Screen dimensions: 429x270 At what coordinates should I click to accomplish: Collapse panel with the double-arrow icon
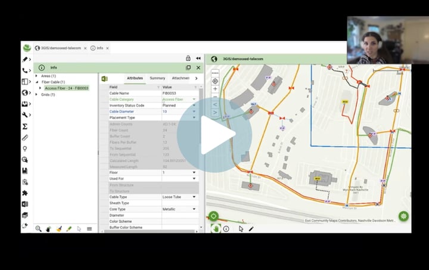pyautogui.click(x=198, y=58)
